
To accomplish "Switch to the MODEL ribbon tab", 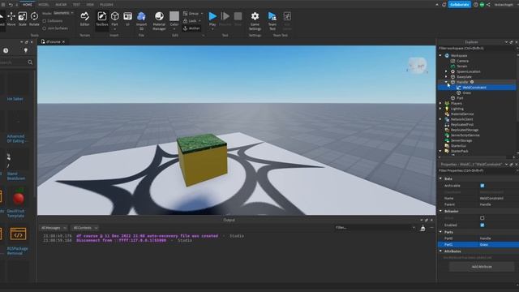I will tap(44, 5).
